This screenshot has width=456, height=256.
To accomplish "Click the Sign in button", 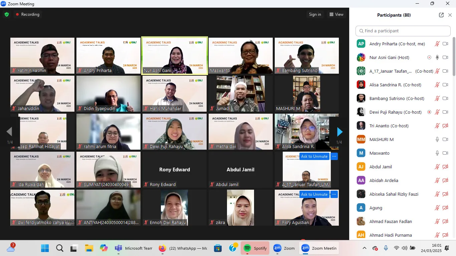I will point(315,14).
